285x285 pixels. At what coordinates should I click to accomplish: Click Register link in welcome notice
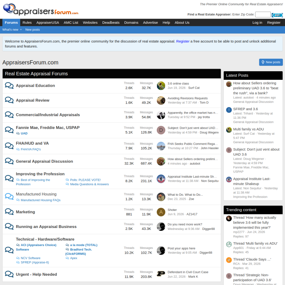(183, 41)
